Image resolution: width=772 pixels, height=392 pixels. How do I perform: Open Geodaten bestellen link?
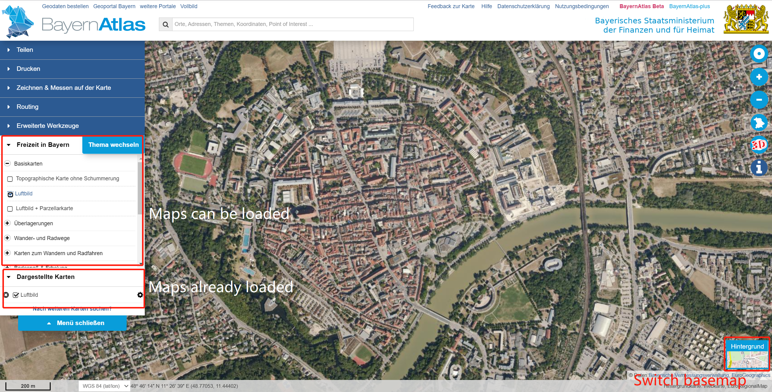(x=65, y=6)
